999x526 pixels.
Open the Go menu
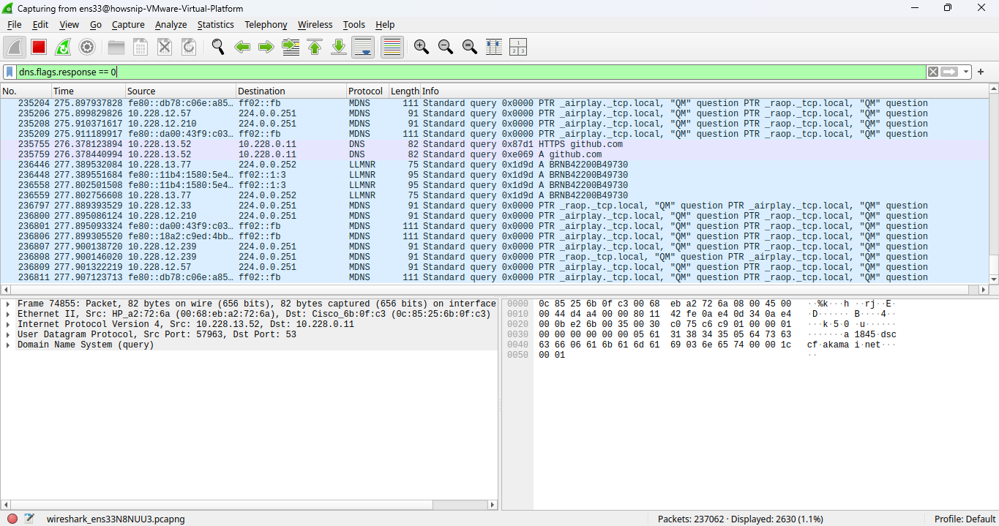click(96, 25)
